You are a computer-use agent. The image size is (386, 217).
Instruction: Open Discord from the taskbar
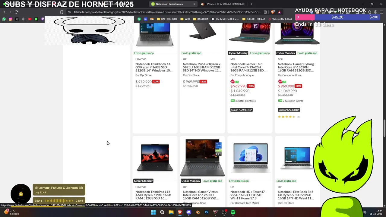pyautogui.click(x=189, y=212)
